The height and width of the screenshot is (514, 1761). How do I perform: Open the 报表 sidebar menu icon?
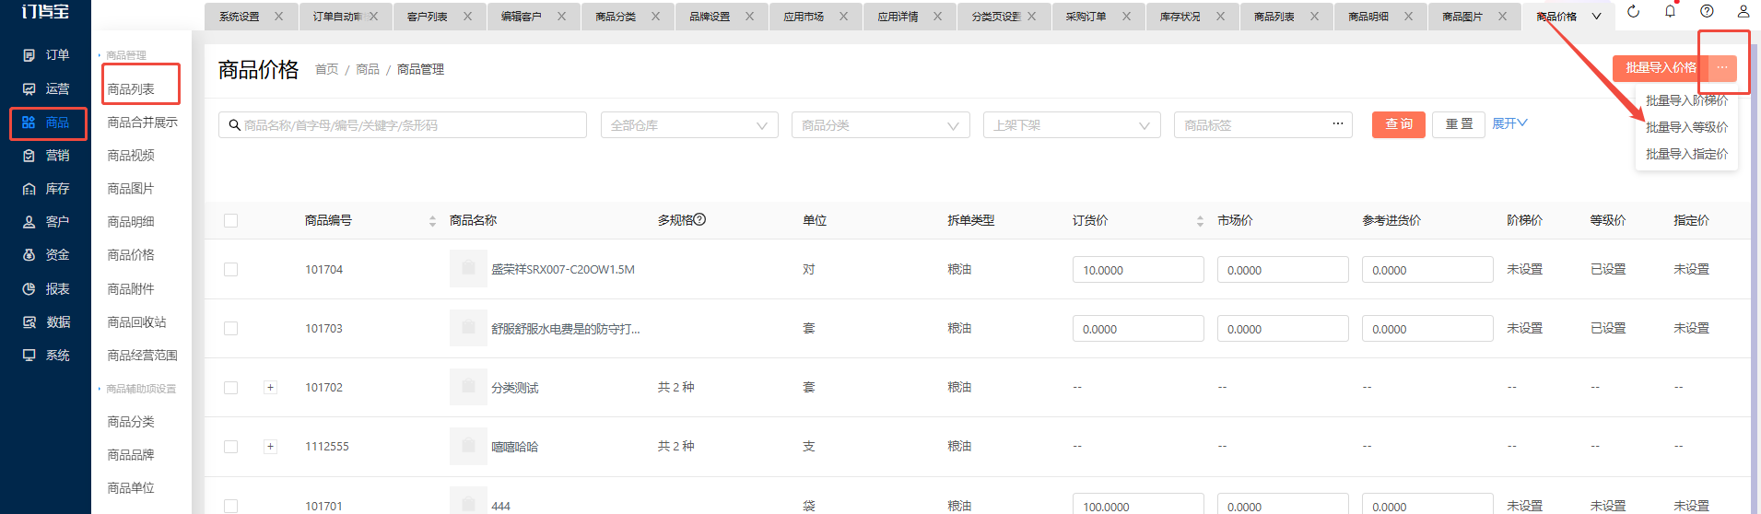[x=29, y=288]
